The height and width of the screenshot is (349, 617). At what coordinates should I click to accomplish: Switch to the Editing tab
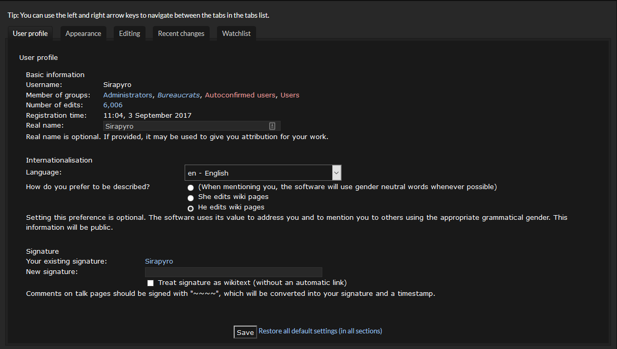pyautogui.click(x=129, y=33)
